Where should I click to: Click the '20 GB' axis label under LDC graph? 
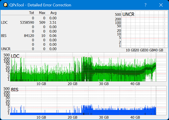72,84
